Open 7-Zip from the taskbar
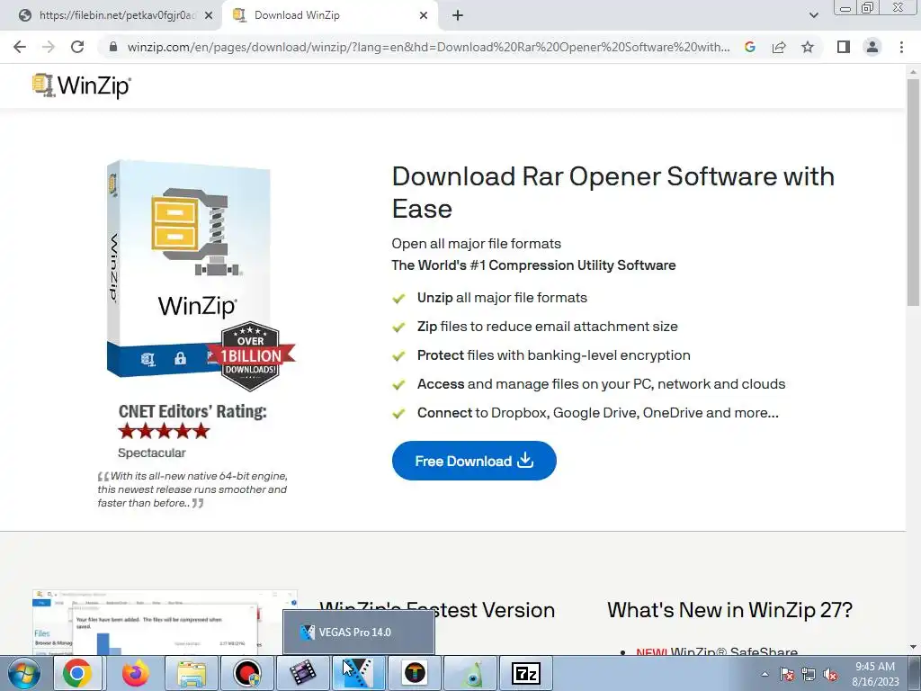Viewport: 921px width, 691px height. pos(526,673)
